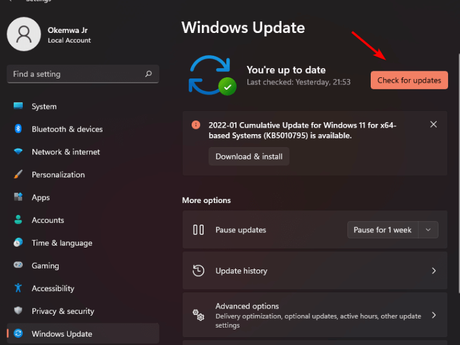Screen dimensions: 460x345
Task: Click the pause bars icon beside Pause updates
Action: [199, 230]
